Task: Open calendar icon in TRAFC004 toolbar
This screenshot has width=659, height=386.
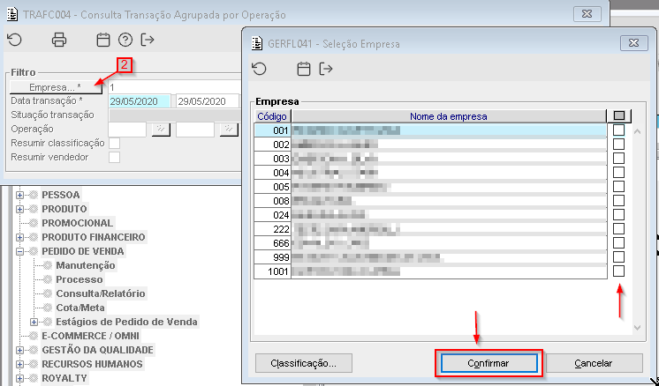Action: 103,40
